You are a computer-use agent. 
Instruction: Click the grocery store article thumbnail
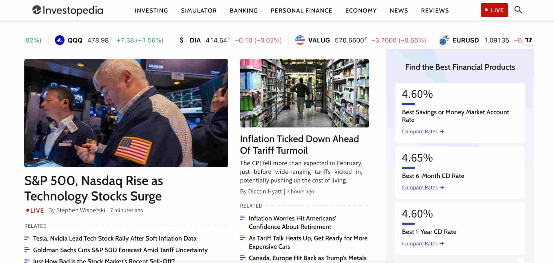click(x=304, y=93)
